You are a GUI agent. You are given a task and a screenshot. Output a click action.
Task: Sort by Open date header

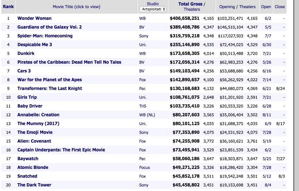[x=266, y=6]
